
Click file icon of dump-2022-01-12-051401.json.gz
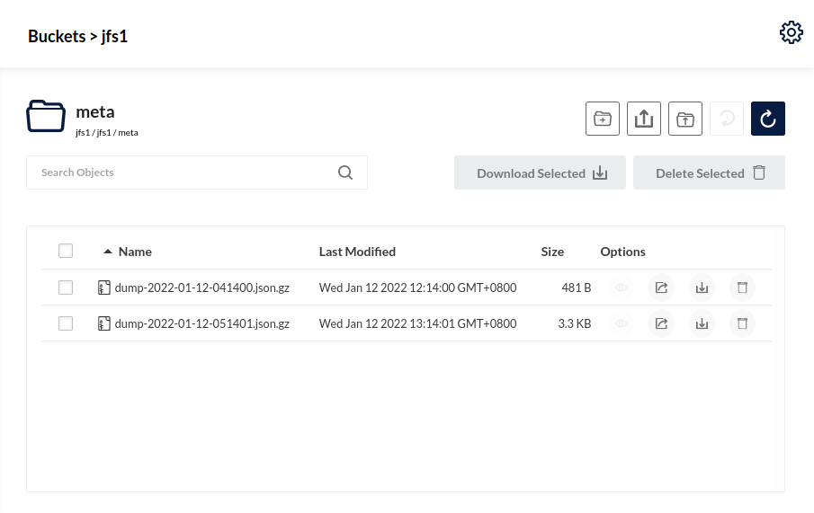coord(104,323)
